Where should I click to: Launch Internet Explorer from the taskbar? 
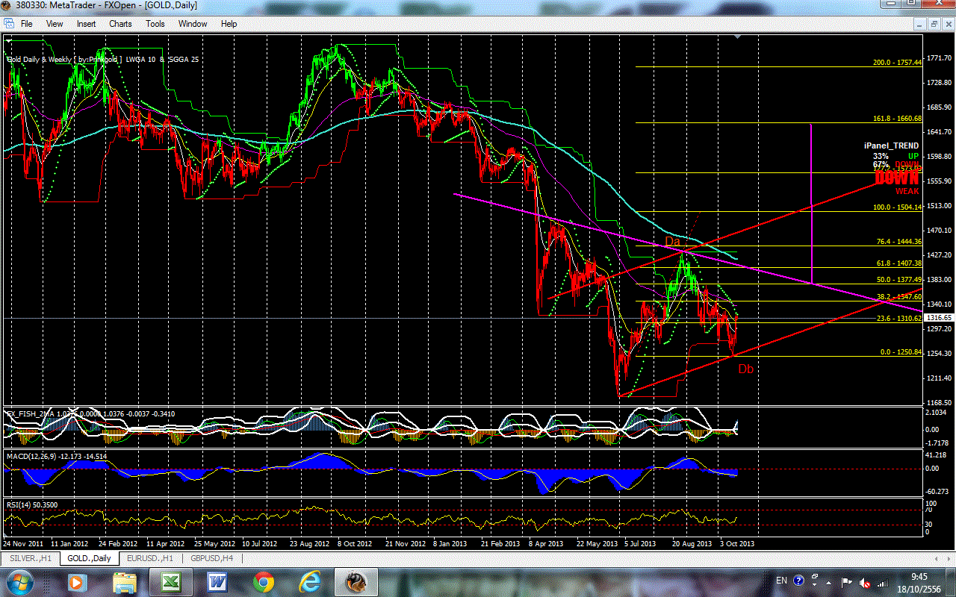pyautogui.click(x=309, y=581)
